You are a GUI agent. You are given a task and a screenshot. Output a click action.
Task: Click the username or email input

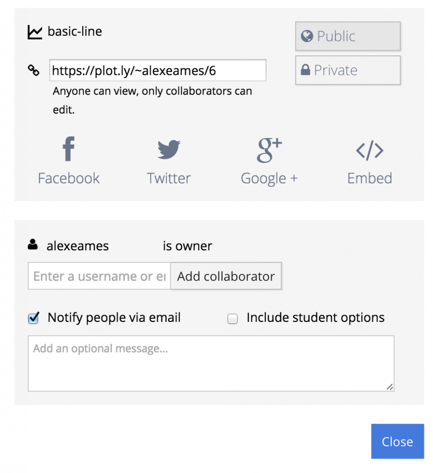(x=99, y=276)
